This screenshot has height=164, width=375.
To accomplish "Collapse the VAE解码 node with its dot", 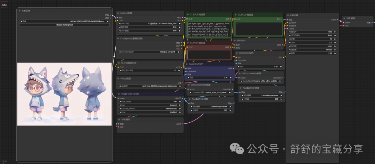I will pos(345,18).
